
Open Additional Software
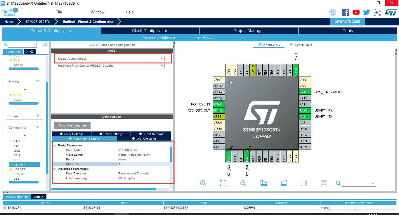[159, 37]
